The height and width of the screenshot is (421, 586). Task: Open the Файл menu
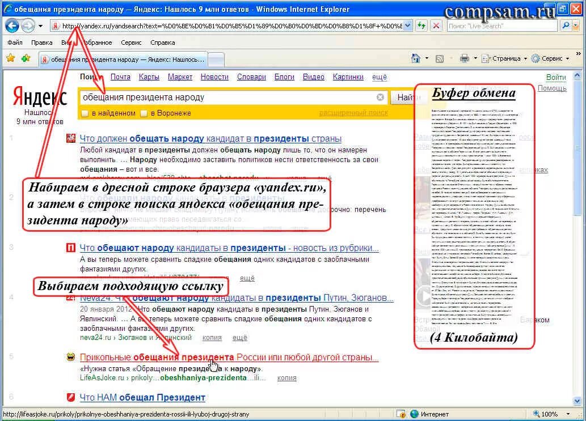click(x=15, y=42)
